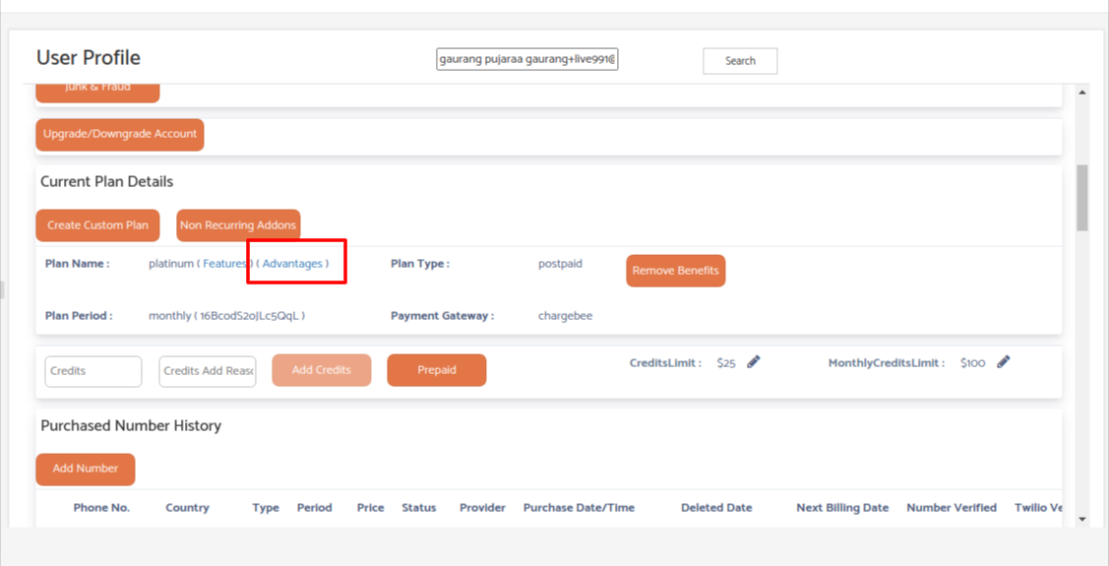
Task: Click the Price column header
Action: (x=371, y=508)
